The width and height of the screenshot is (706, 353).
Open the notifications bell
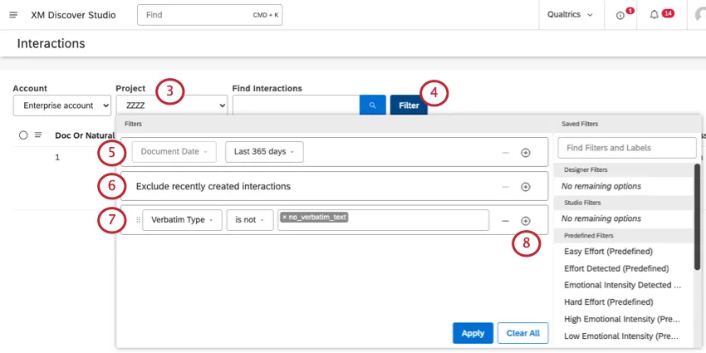pos(655,15)
